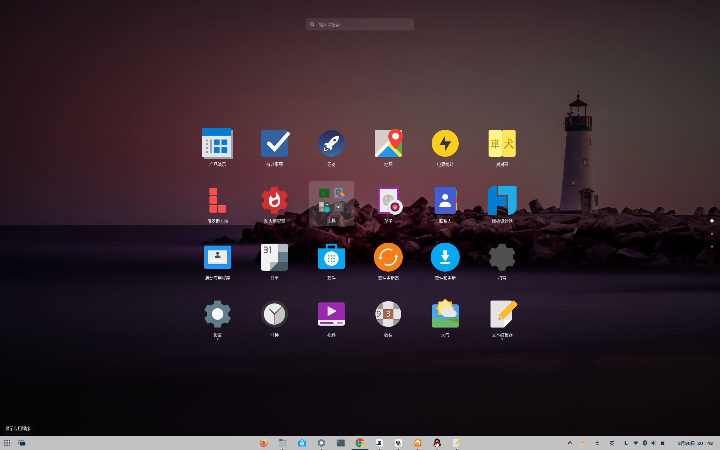Open the 数独 sudoku game
This screenshot has height=450, width=720.
(x=388, y=314)
